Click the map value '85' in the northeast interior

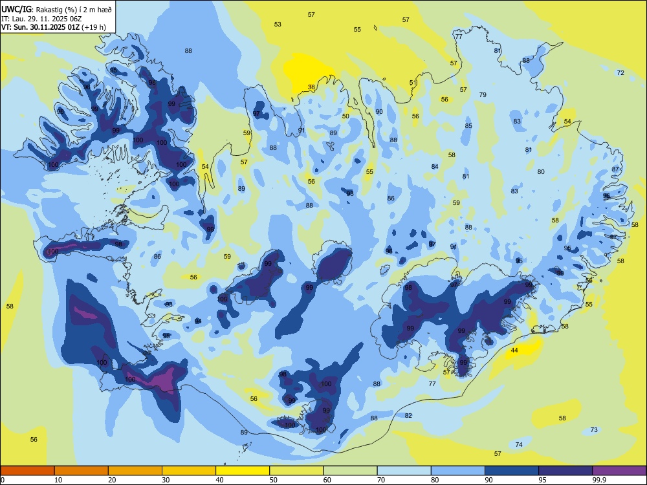click(468, 126)
